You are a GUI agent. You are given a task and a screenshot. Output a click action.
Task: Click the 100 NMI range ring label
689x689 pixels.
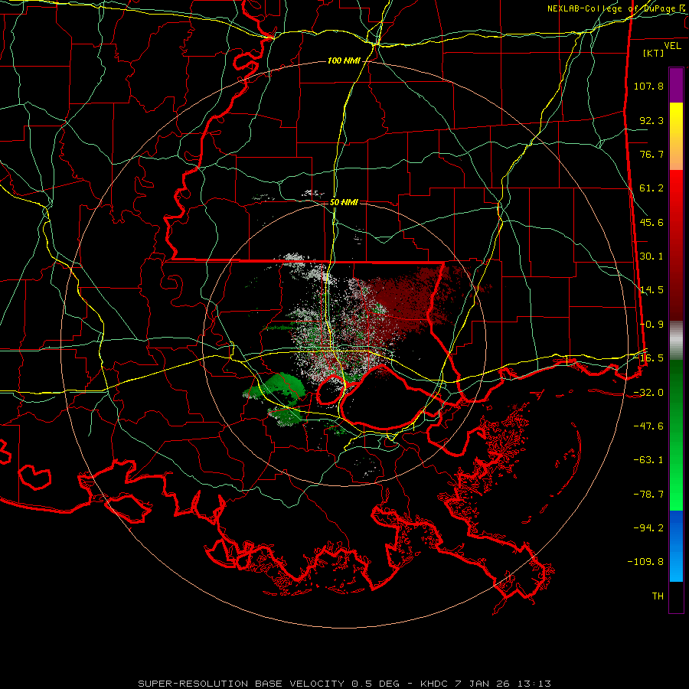click(344, 60)
